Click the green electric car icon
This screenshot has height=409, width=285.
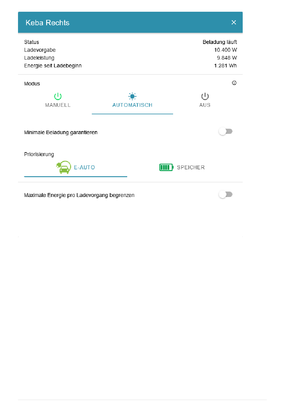coord(64,167)
